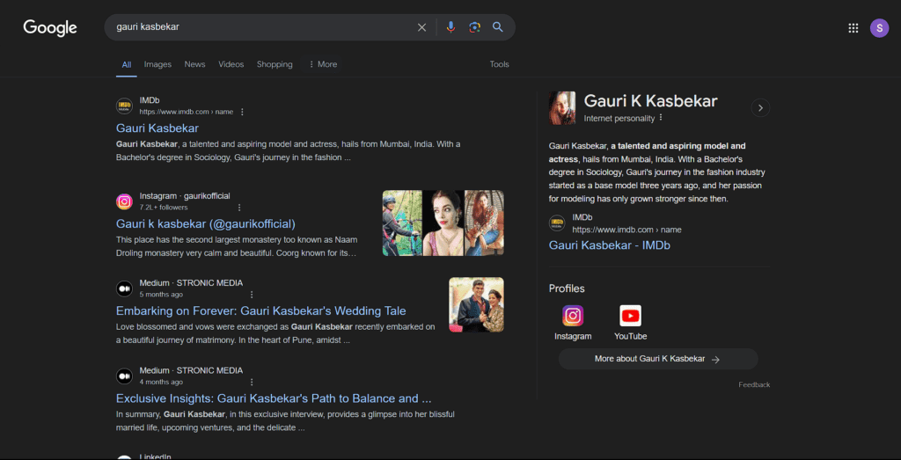Open Embarking on Forever Wedding Tale link
The height and width of the screenshot is (460, 901).
[260, 310]
